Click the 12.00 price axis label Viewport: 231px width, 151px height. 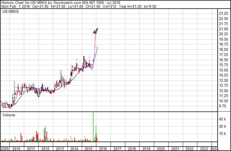224,91
